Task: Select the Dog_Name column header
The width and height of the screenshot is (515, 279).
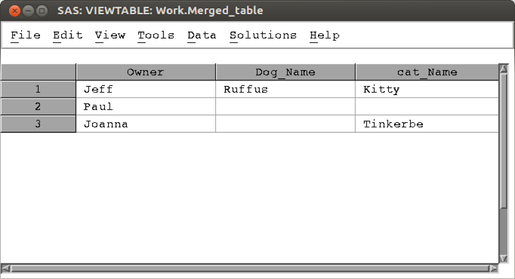Action: (285, 72)
